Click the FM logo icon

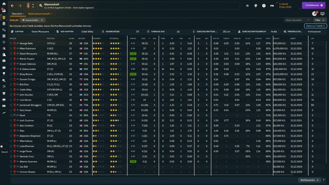(x=272, y=6)
